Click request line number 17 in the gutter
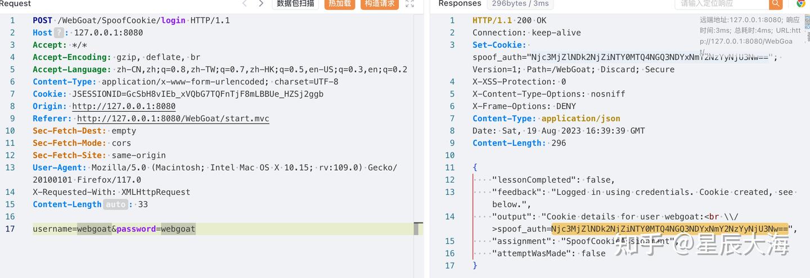The image size is (810, 278). 10,229
